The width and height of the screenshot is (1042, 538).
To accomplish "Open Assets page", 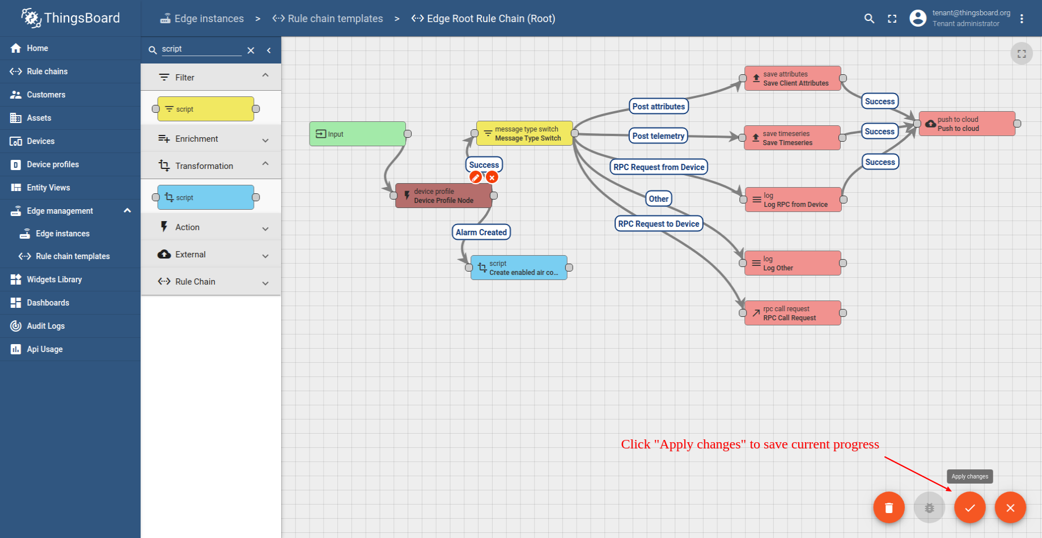I will [70, 118].
